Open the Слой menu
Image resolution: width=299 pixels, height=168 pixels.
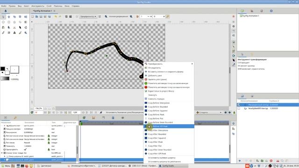click(49, 6)
